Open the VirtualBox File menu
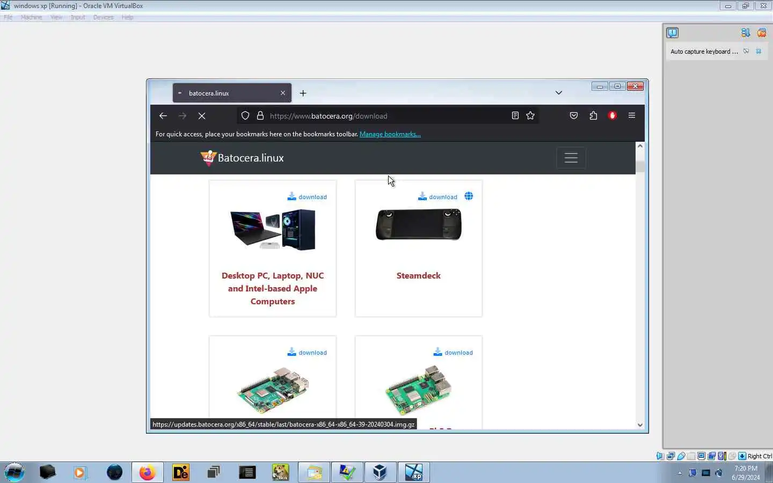Image resolution: width=773 pixels, height=483 pixels. 8,17
